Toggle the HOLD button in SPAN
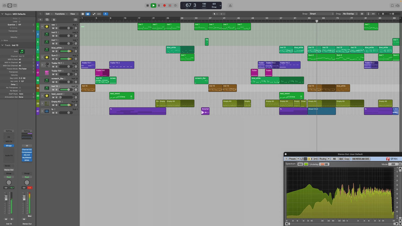Image resolution: width=402 pixels, height=226 pixels. click(x=300, y=164)
